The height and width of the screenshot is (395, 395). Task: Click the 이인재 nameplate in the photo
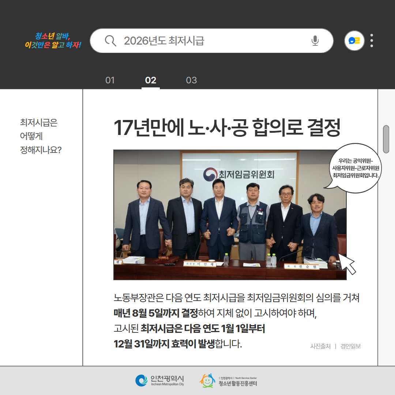[200, 264]
